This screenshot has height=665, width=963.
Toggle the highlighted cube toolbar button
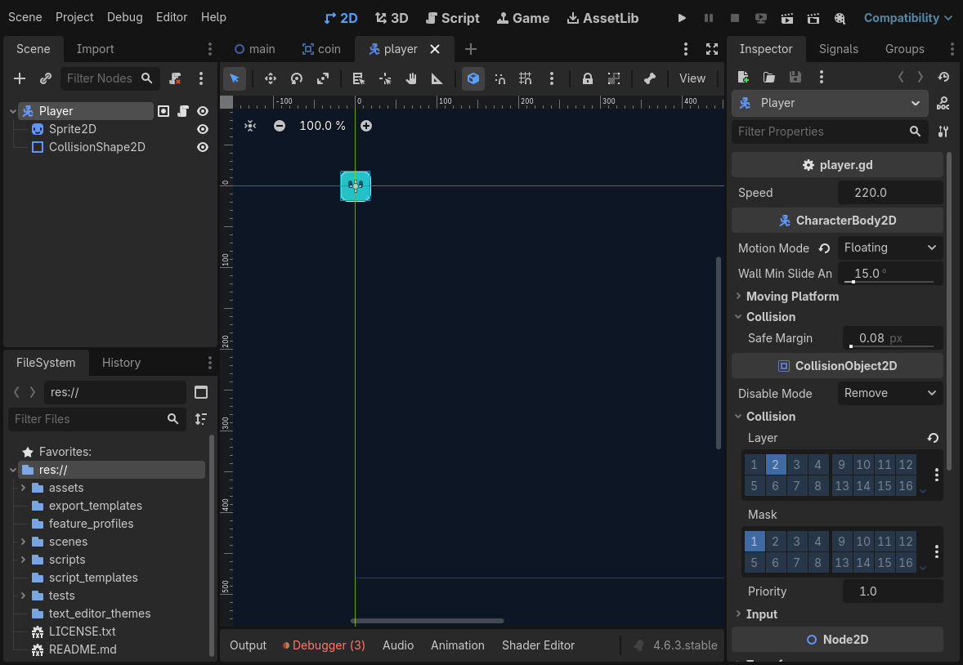point(473,78)
